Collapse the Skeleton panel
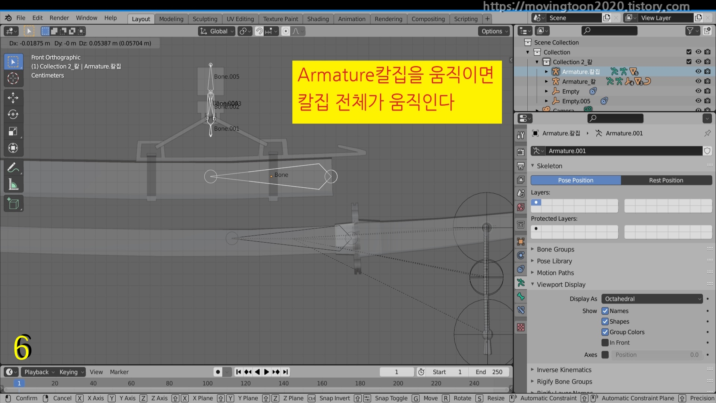Screen dimensions: 716x403 pos(549,166)
